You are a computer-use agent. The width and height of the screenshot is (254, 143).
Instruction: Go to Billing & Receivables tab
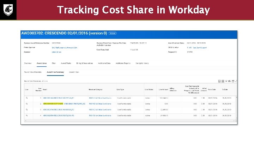85,63
